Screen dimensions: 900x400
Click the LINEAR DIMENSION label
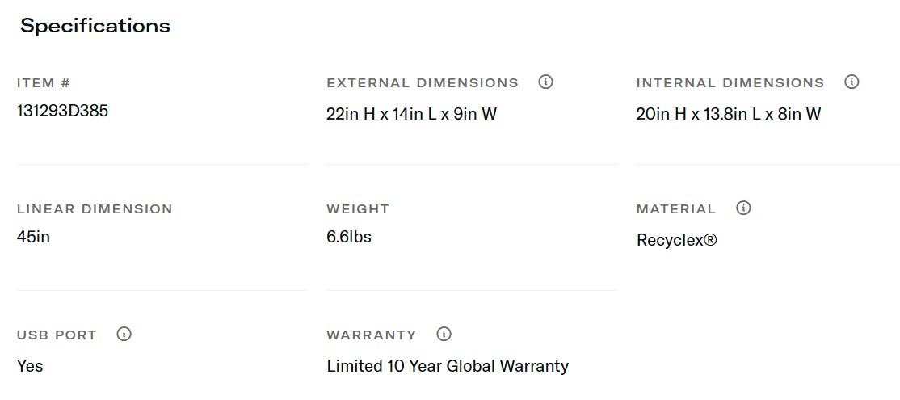(95, 209)
